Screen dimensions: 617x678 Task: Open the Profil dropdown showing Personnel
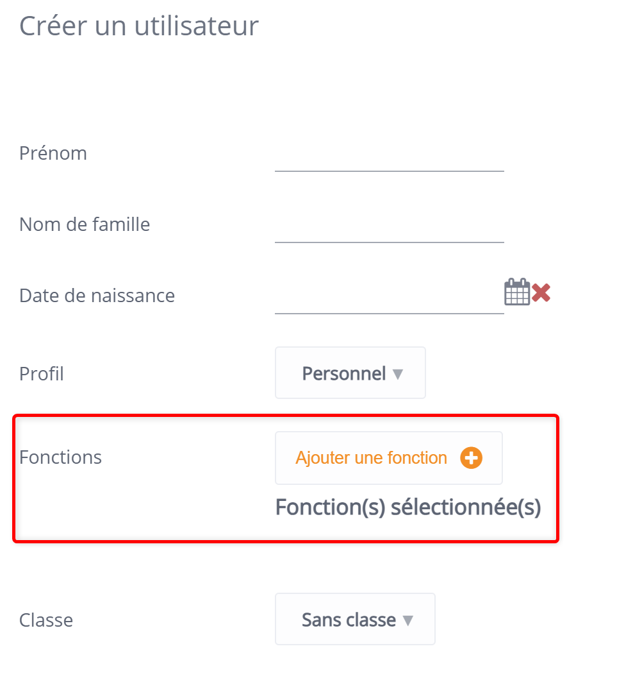350,373
